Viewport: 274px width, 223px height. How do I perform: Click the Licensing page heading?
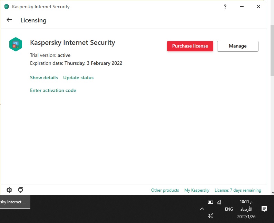coord(33,20)
